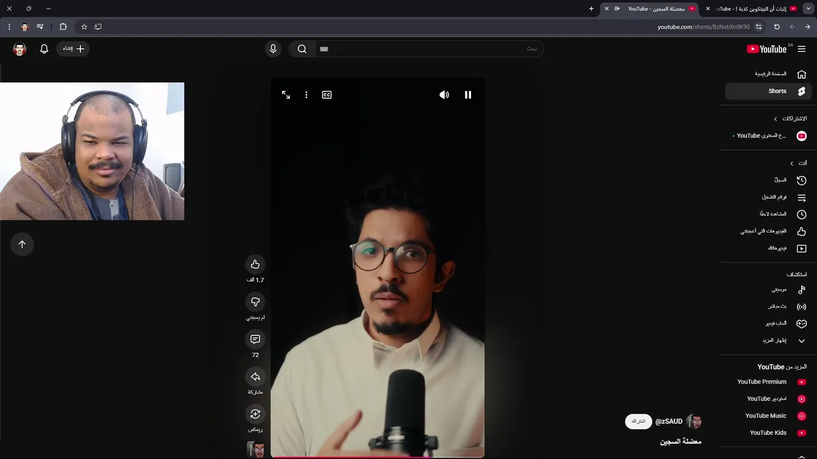The width and height of the screenshot is (817, 459).
Task: Open site information icon in address bar
Action: point(758,27)
